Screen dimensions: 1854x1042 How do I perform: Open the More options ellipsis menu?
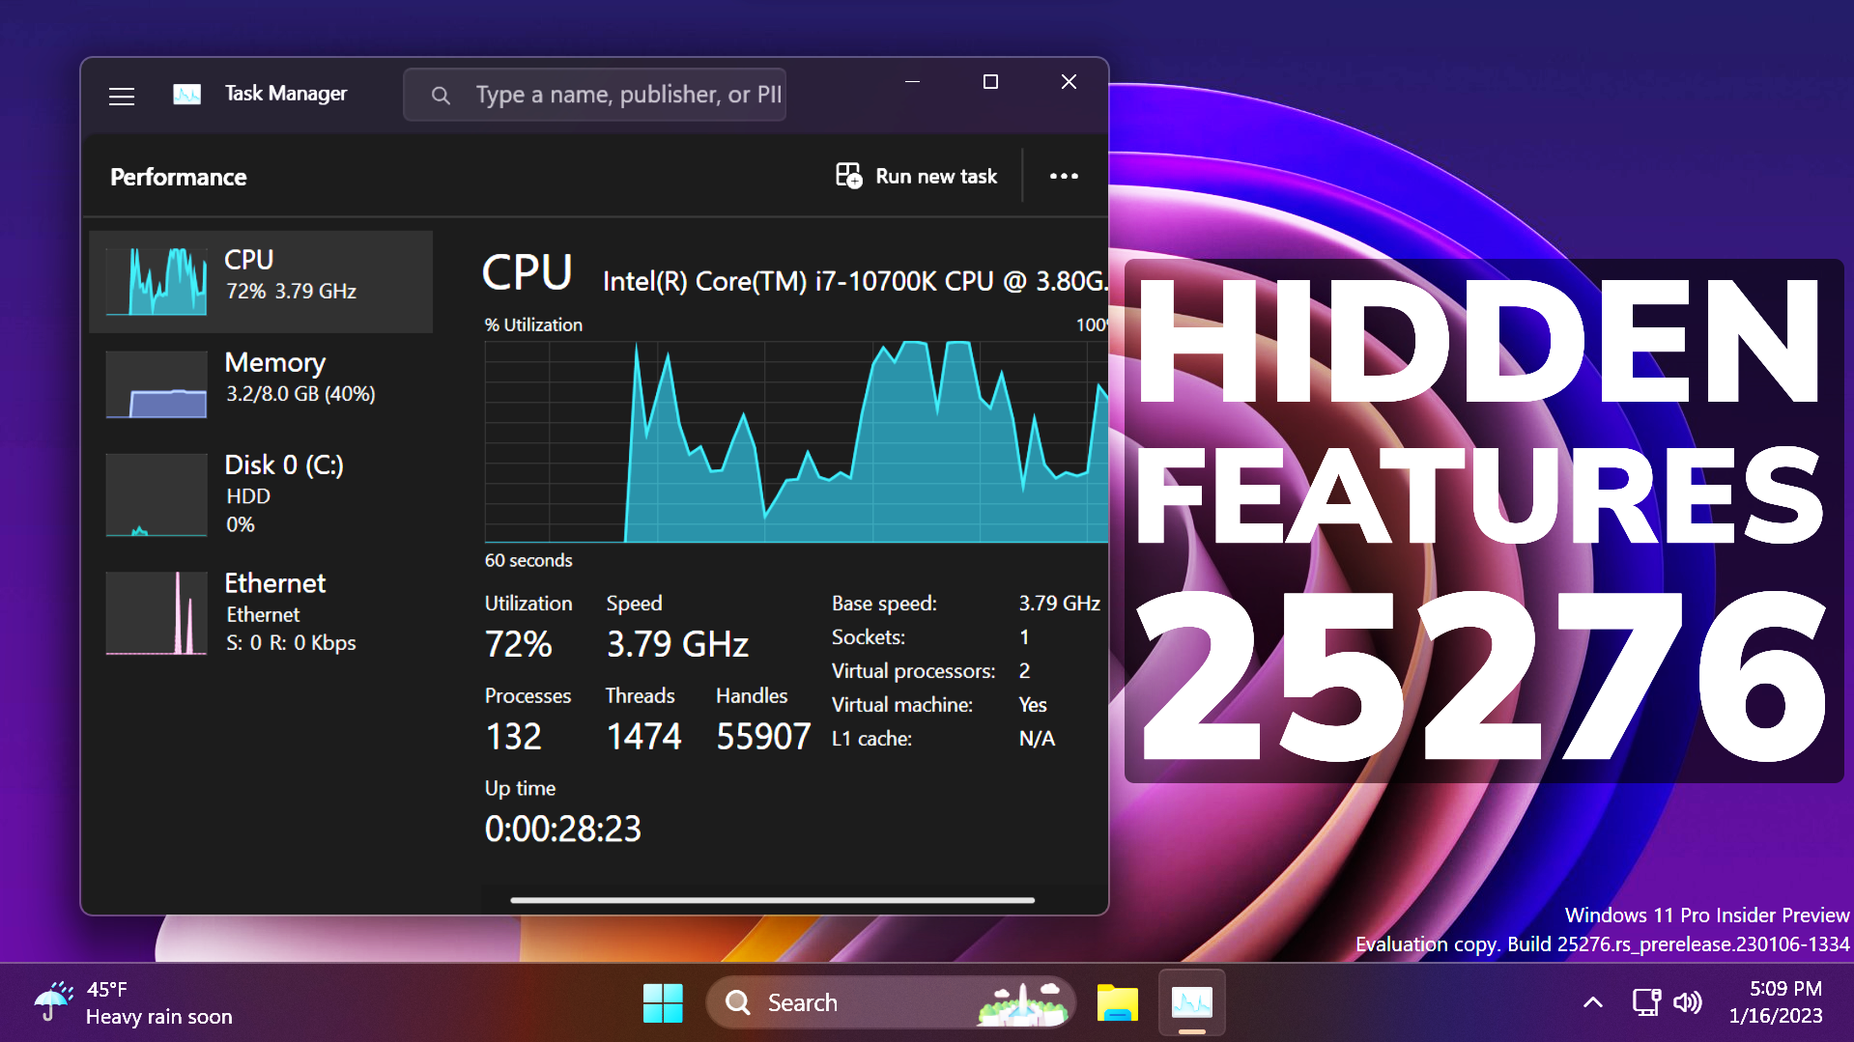coord(1064,176)
